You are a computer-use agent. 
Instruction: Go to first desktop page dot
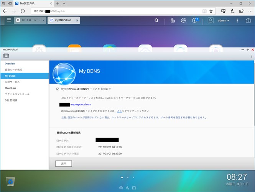(122, 177)
